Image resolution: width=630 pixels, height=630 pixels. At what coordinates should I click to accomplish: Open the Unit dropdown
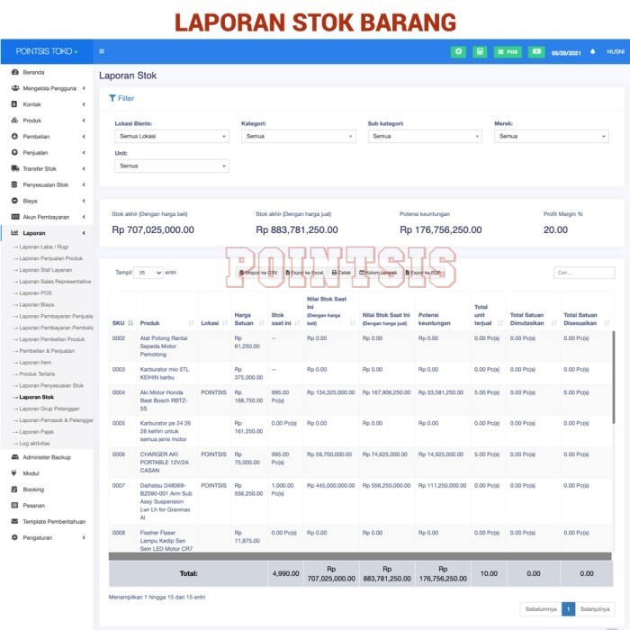(172, 166)
